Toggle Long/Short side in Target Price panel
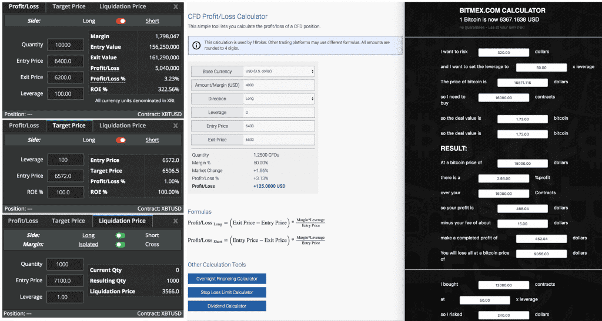The image size is (602, 321). (x=121, y=140)
